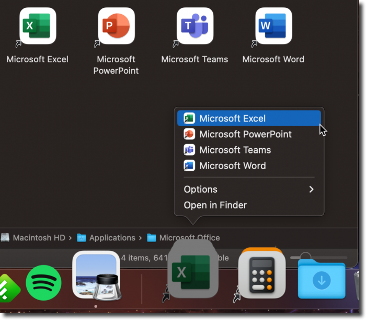The image size is (366, 320).
Task: Open Spotify from the Dock
Action: pos(43,283)
